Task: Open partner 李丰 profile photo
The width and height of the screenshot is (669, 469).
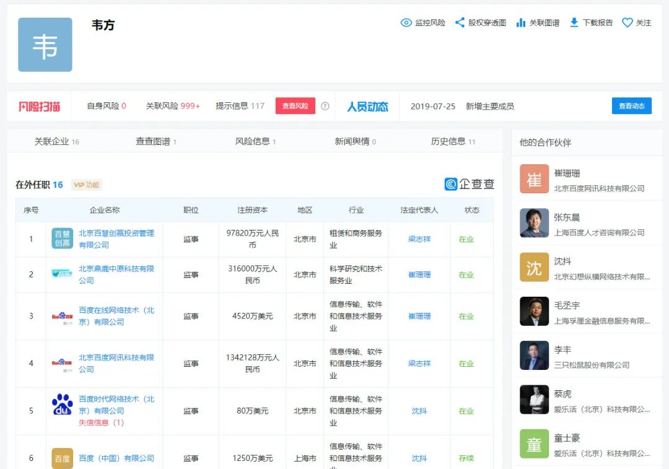Action: 534,356
